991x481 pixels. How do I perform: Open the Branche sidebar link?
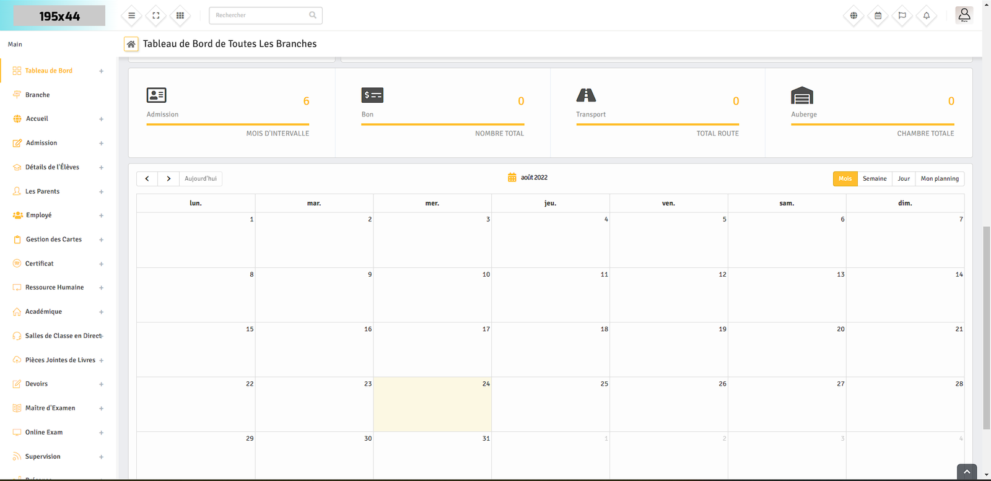(x=37, y=95)
